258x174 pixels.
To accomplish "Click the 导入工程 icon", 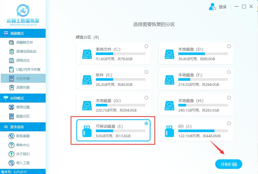I will tap(11, 163).
